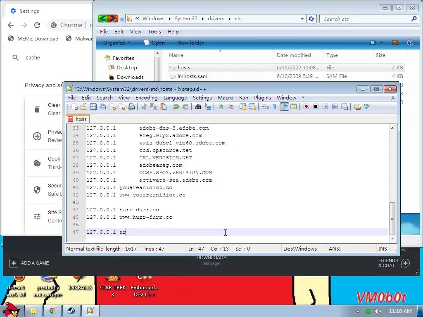Image resolution: width=423 pixels, height=317 pixels.
Task: Click INS insert mode indicator in status bar
Action: click(x=382, y=248)
